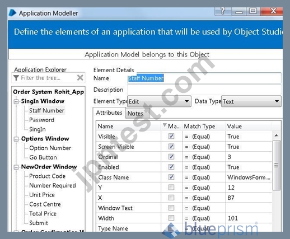Select Submit element in the tree
This screenshot has height=239, width=290.
39,223
